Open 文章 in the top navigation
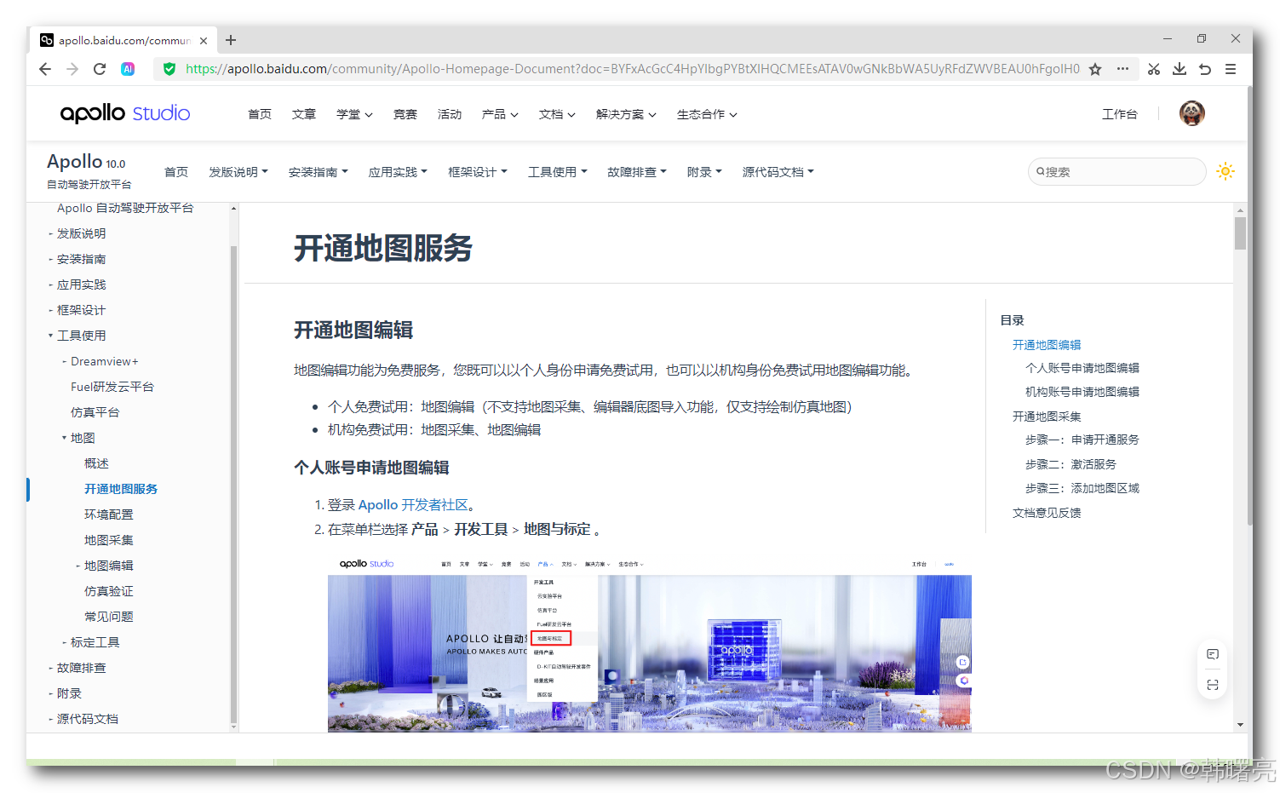Viewport: 1280px width, 793px height. (304, 114)
